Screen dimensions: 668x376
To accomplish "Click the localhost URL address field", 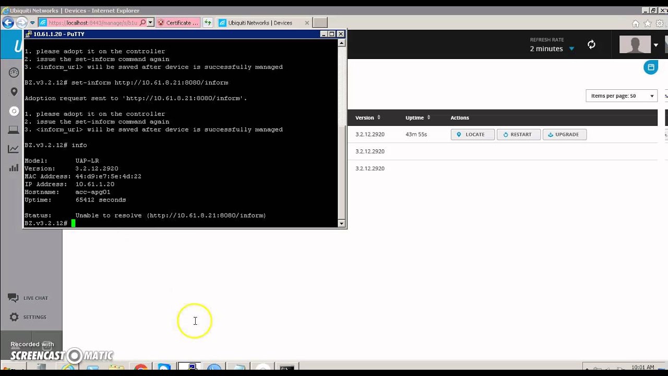I will 92,22.
